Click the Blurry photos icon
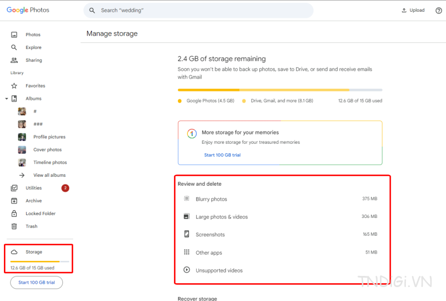Image resolution: width=446 pixels, height=301 pixels. (187, 198)
